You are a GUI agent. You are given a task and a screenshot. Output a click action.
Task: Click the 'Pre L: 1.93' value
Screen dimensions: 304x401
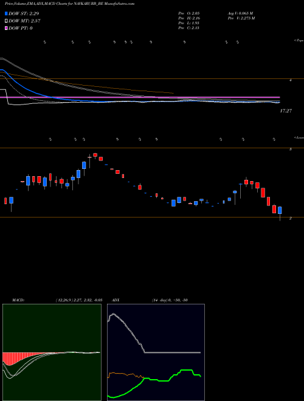[x=189, y=23]
